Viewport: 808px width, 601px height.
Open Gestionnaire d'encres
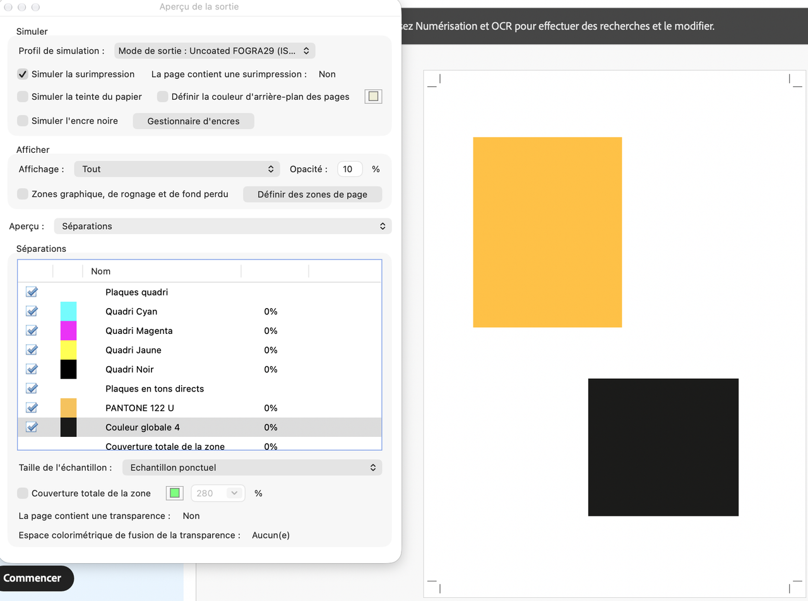tap(193, 121)
